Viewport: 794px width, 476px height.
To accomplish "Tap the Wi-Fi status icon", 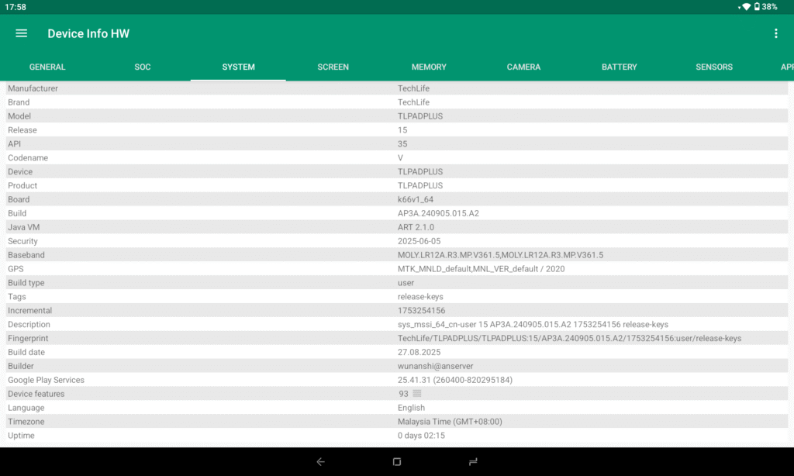I will coord(746,7).
